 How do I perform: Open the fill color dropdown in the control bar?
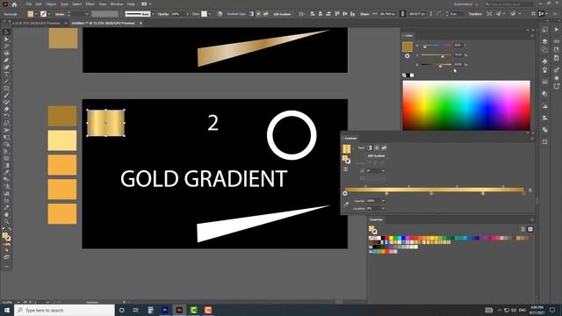pyautogui.click(x=36, y=14)
